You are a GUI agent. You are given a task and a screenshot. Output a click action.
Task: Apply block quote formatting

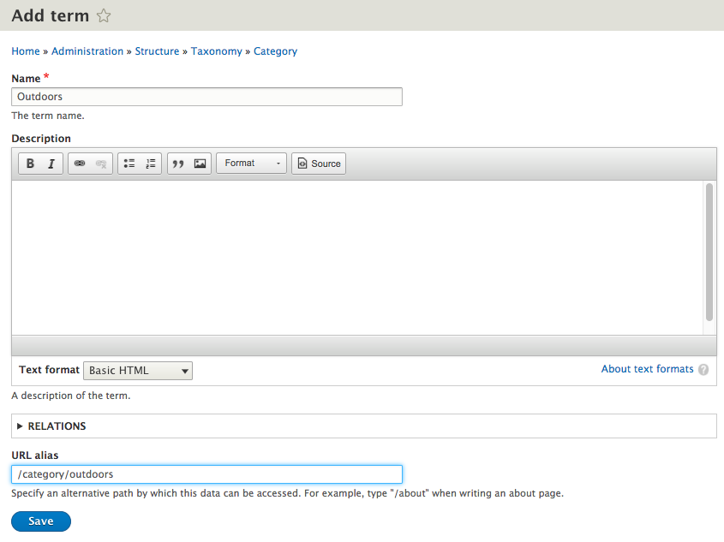[178, 164]
